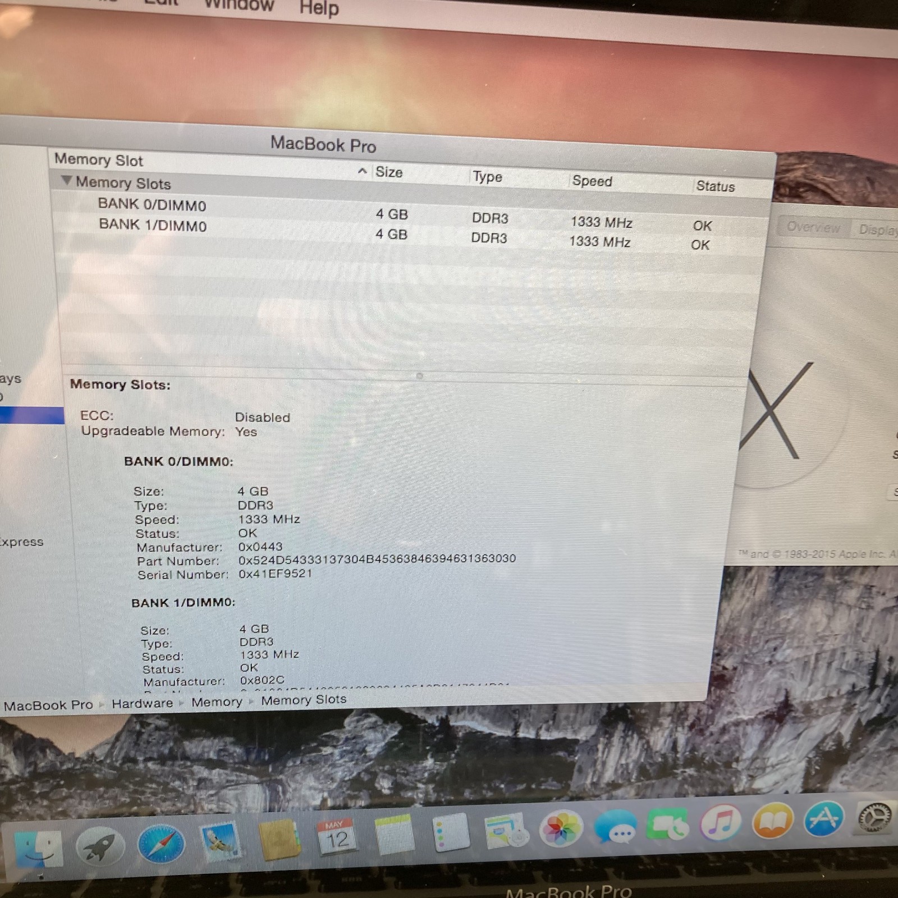This screenshot has height=898, width=898.
Task: Sort by the Memory Slot column header
Action: tap(99, 160)
